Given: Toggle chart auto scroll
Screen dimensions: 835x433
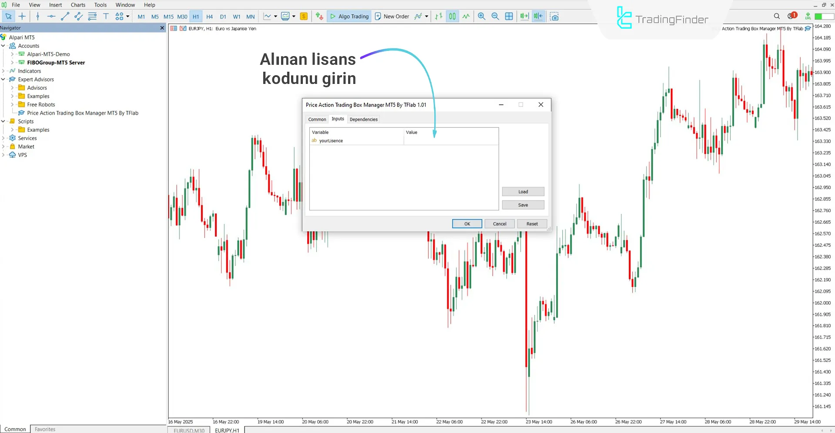Looking at the screenshot, I should click(x=524, y=17).
